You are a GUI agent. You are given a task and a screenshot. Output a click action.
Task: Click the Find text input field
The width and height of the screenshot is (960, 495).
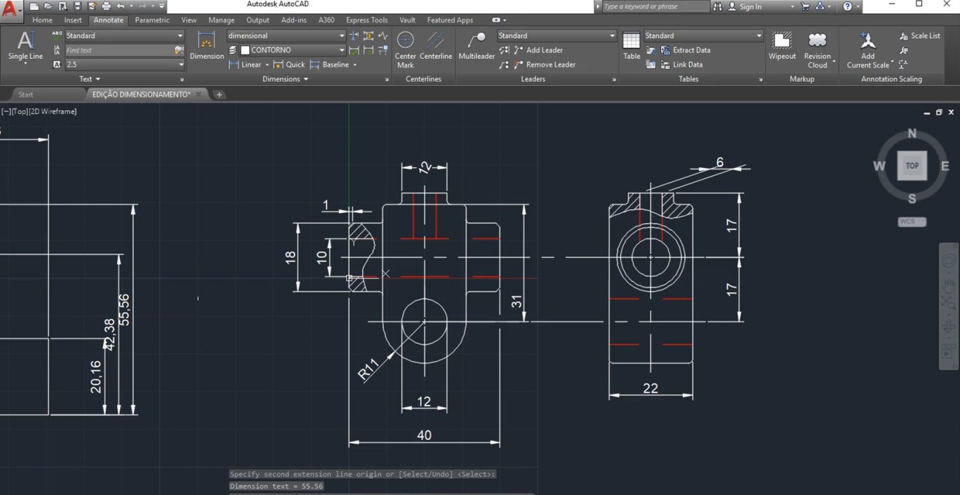120,49
